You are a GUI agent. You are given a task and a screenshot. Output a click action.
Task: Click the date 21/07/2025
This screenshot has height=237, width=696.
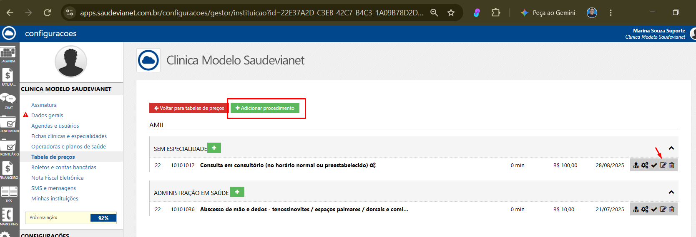(x=610, y=209)
